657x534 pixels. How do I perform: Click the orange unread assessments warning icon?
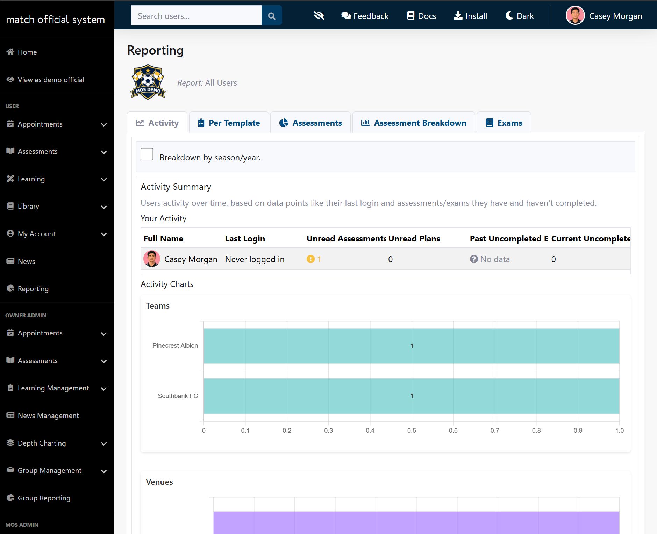310,259
